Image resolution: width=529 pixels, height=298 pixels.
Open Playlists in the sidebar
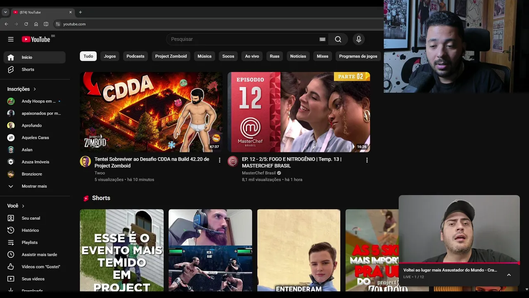pyautogui.click(x=35, y=243)
